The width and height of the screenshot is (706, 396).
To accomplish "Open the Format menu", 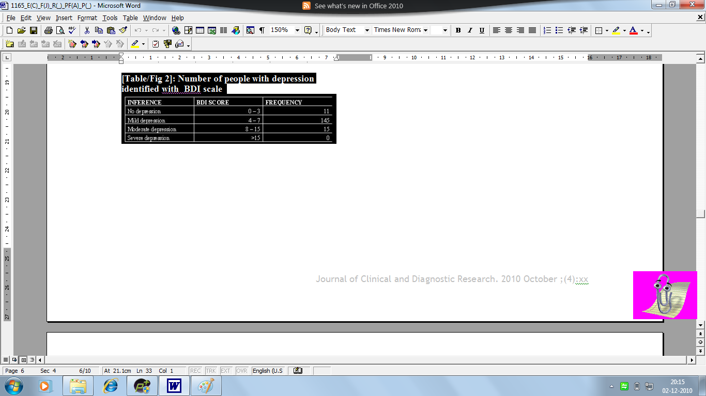I will click(87, 18).
